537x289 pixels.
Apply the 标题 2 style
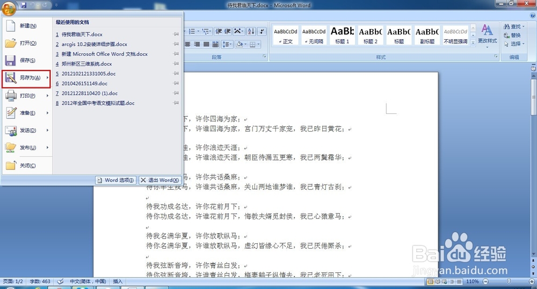(x=371, y=35)
